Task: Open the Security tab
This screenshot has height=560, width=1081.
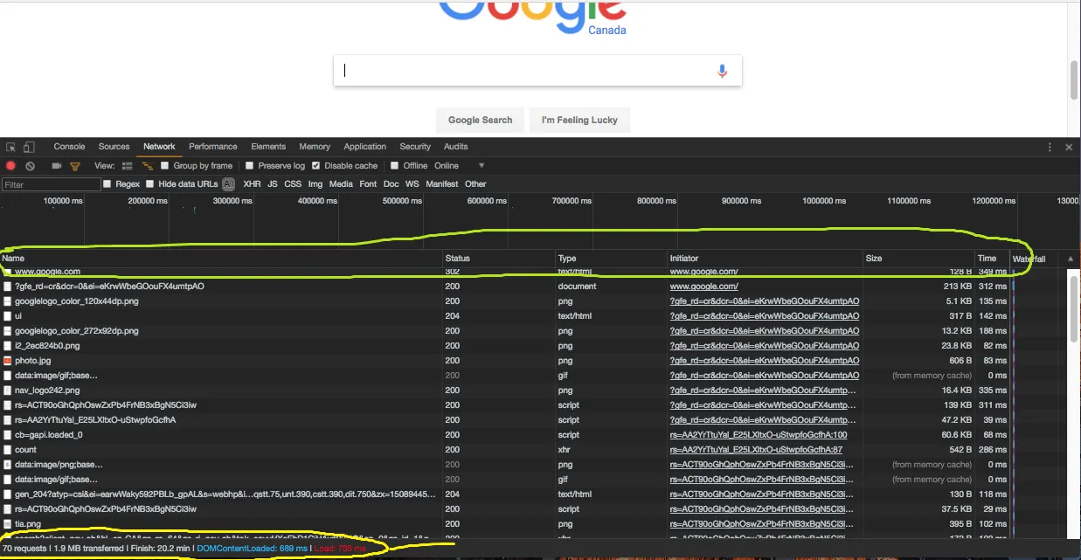Action: 415,147
